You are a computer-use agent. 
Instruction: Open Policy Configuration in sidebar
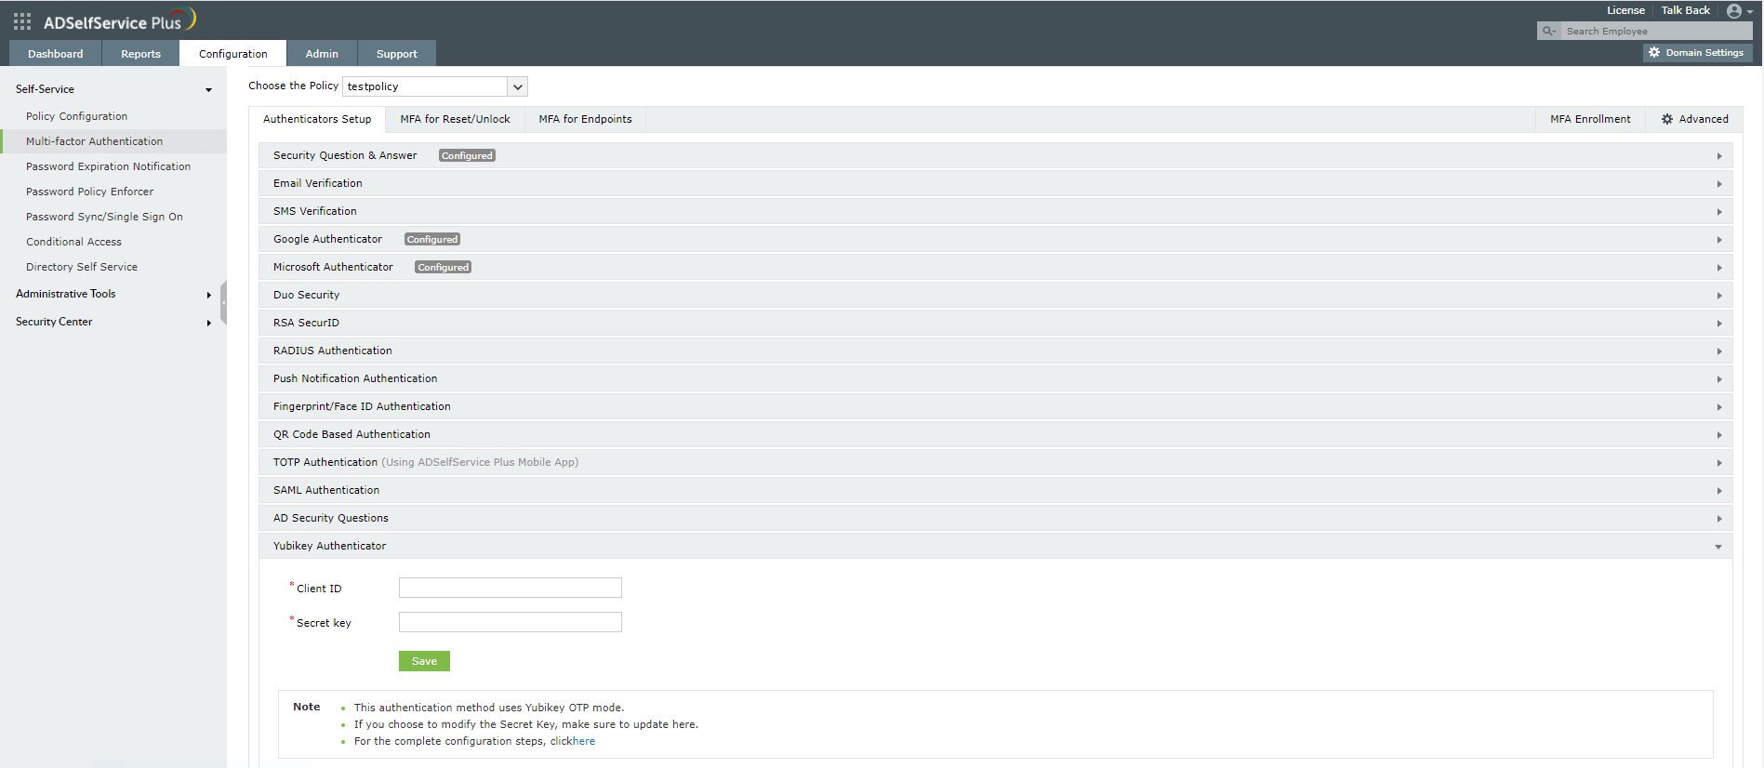[x=77, y=116]
